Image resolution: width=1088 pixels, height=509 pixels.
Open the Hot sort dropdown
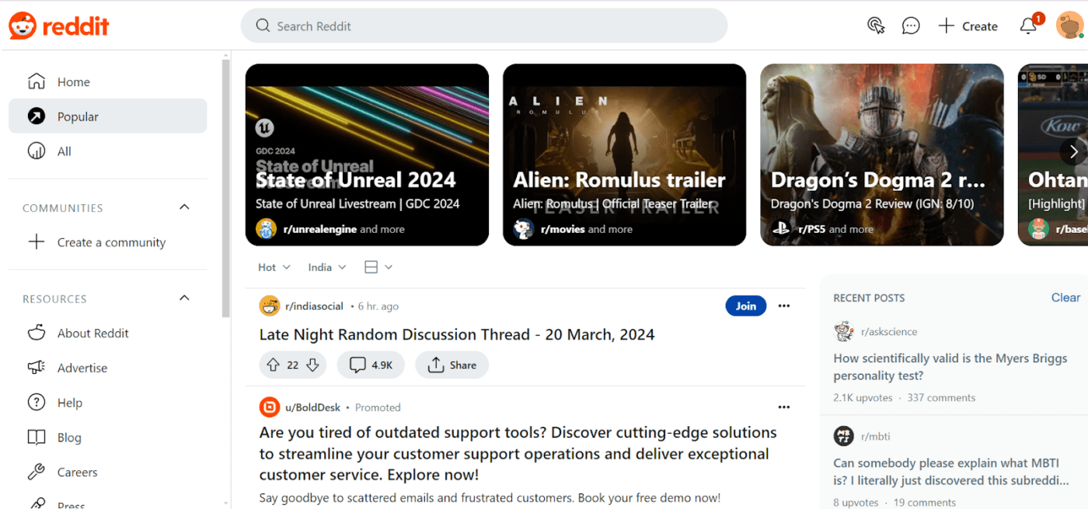pos(274,267)
